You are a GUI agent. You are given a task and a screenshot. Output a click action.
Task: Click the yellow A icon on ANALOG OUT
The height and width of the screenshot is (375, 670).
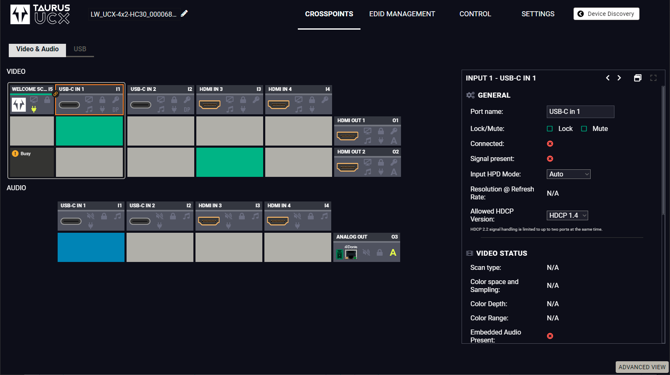pos(393,252)
